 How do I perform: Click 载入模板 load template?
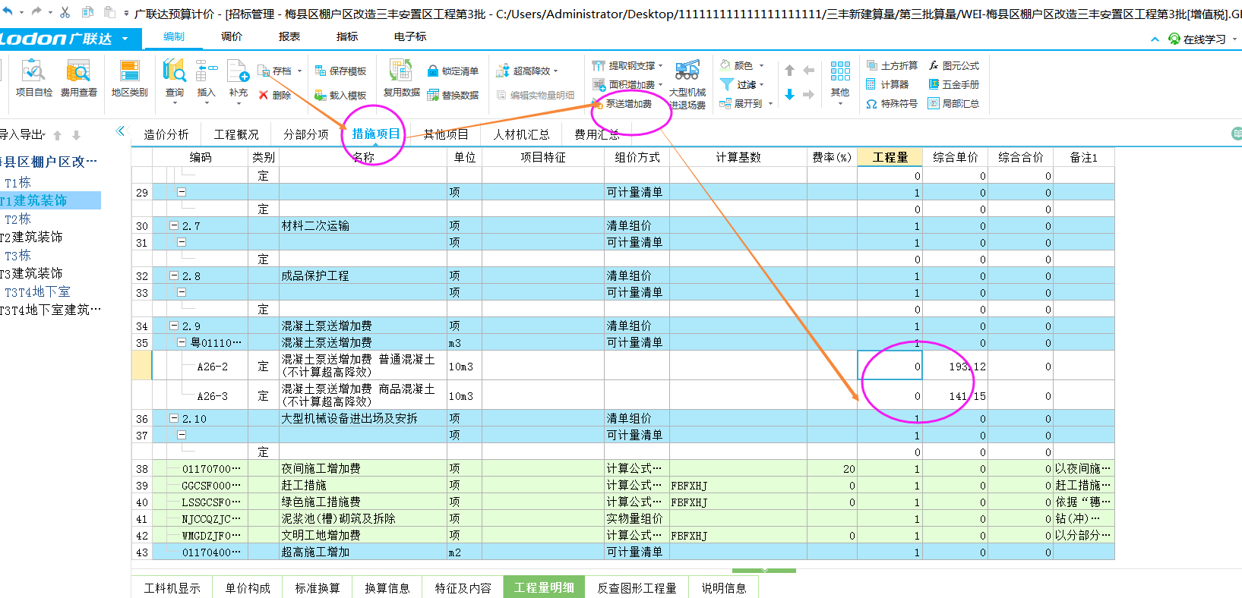point(340,95)
